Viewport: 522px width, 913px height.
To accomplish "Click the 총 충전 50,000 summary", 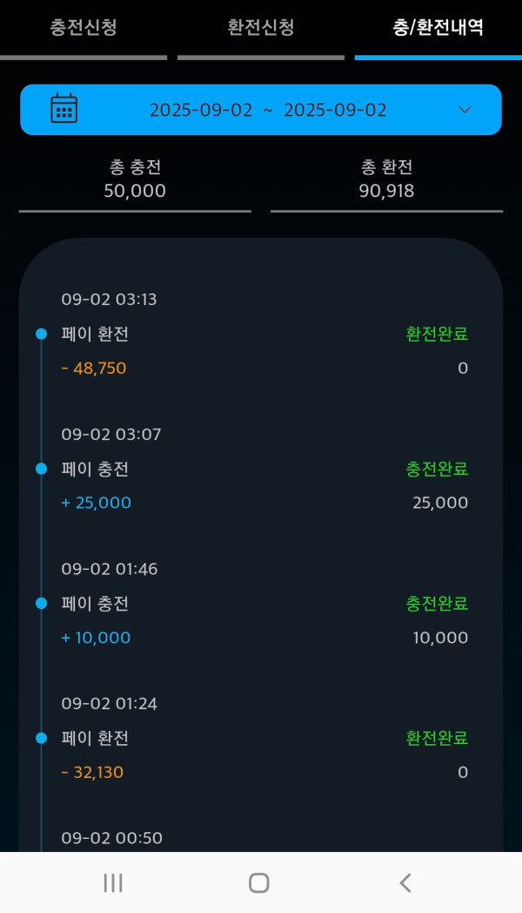I will (135, 179).
